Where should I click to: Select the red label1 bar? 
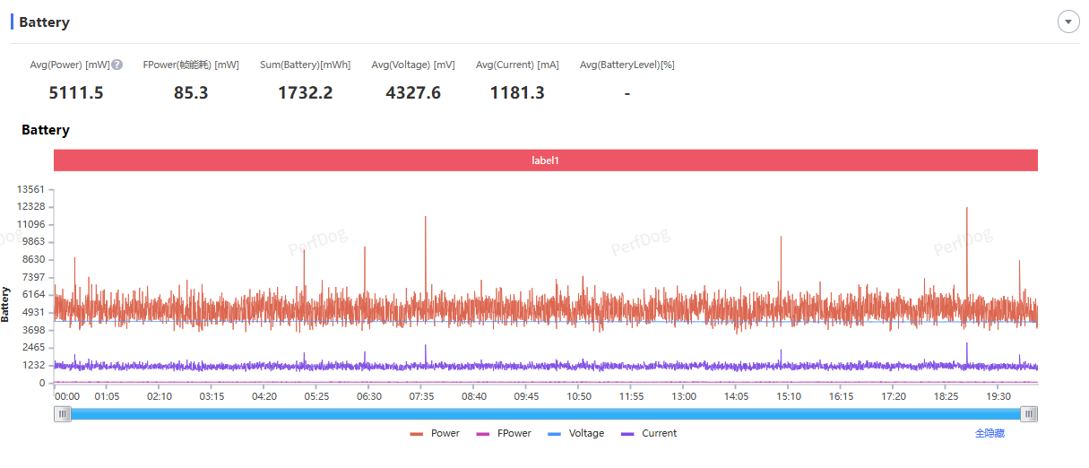tap(545, 160)
